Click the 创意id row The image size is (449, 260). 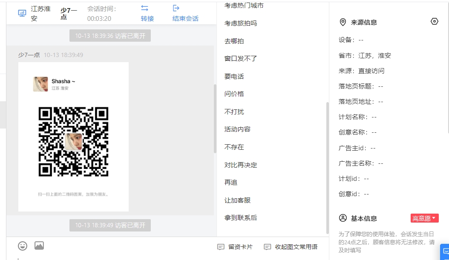[x=354, y=194]
